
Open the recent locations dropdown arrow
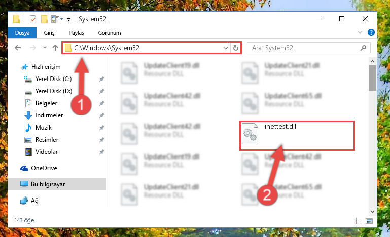pyautogui.click(x=45, y=47)
